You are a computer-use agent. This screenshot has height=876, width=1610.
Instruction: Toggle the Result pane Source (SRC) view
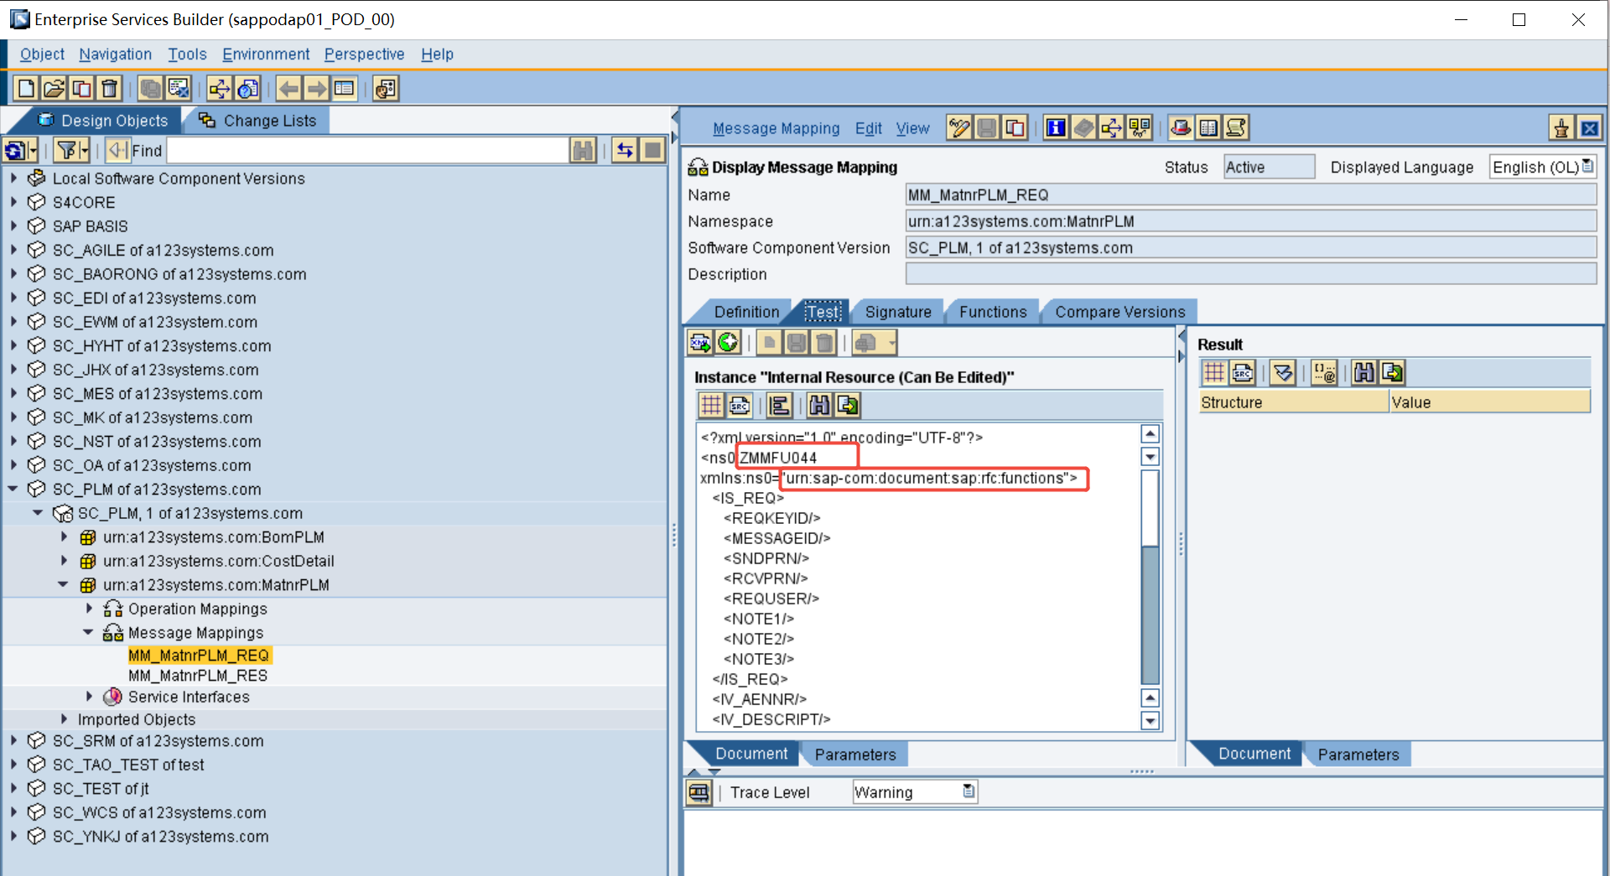tap(1242, 372)
